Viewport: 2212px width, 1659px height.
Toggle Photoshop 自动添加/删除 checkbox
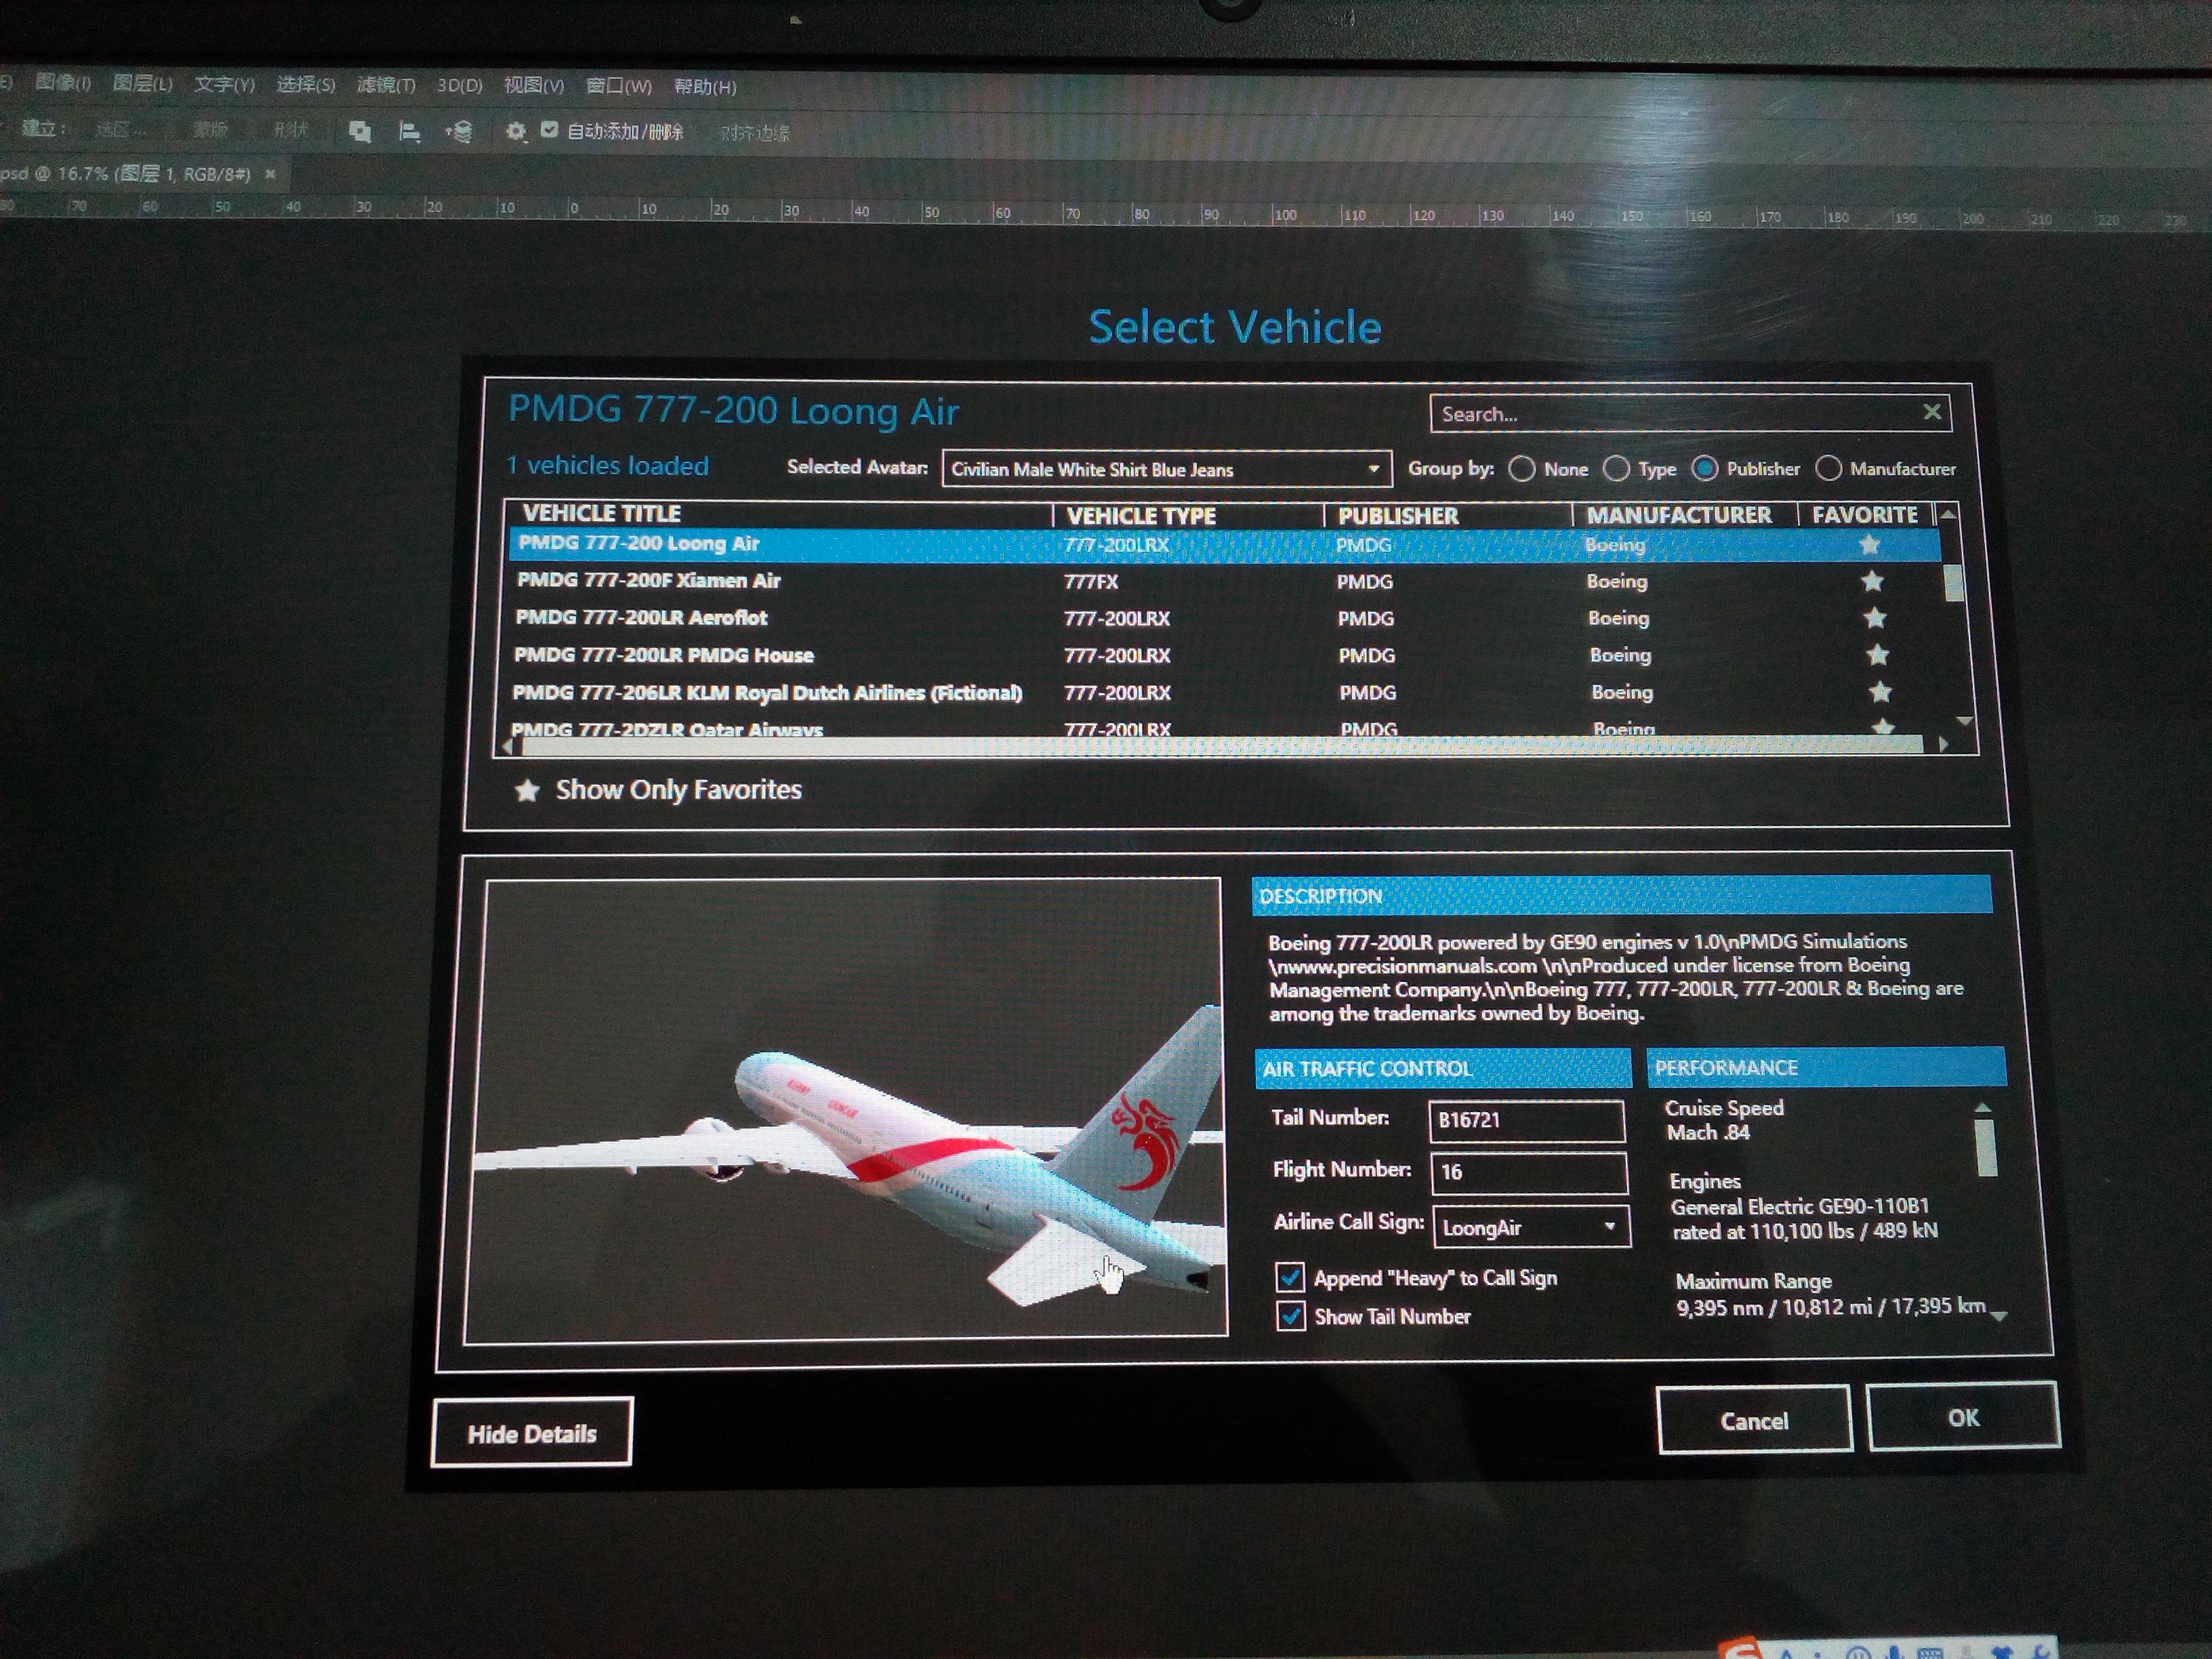(549, 130)
